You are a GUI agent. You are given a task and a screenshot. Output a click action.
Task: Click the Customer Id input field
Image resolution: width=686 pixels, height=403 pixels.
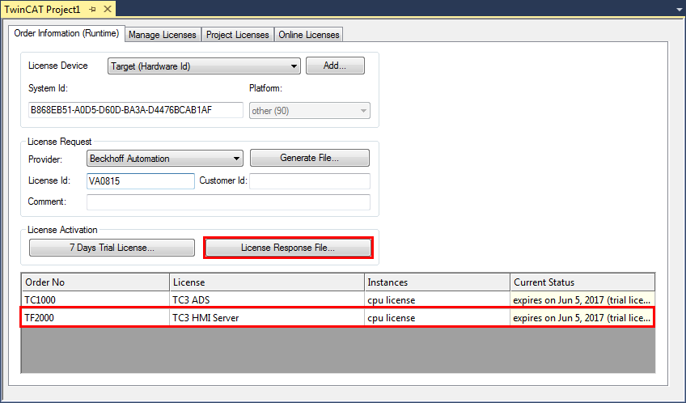310,181
